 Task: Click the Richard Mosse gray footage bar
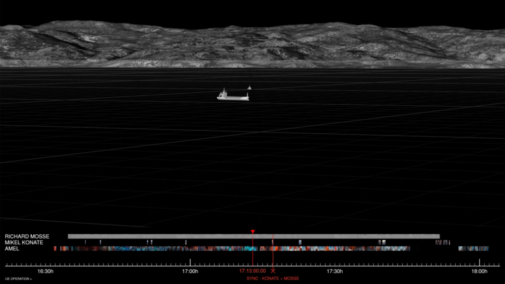[x=189, y=236]
